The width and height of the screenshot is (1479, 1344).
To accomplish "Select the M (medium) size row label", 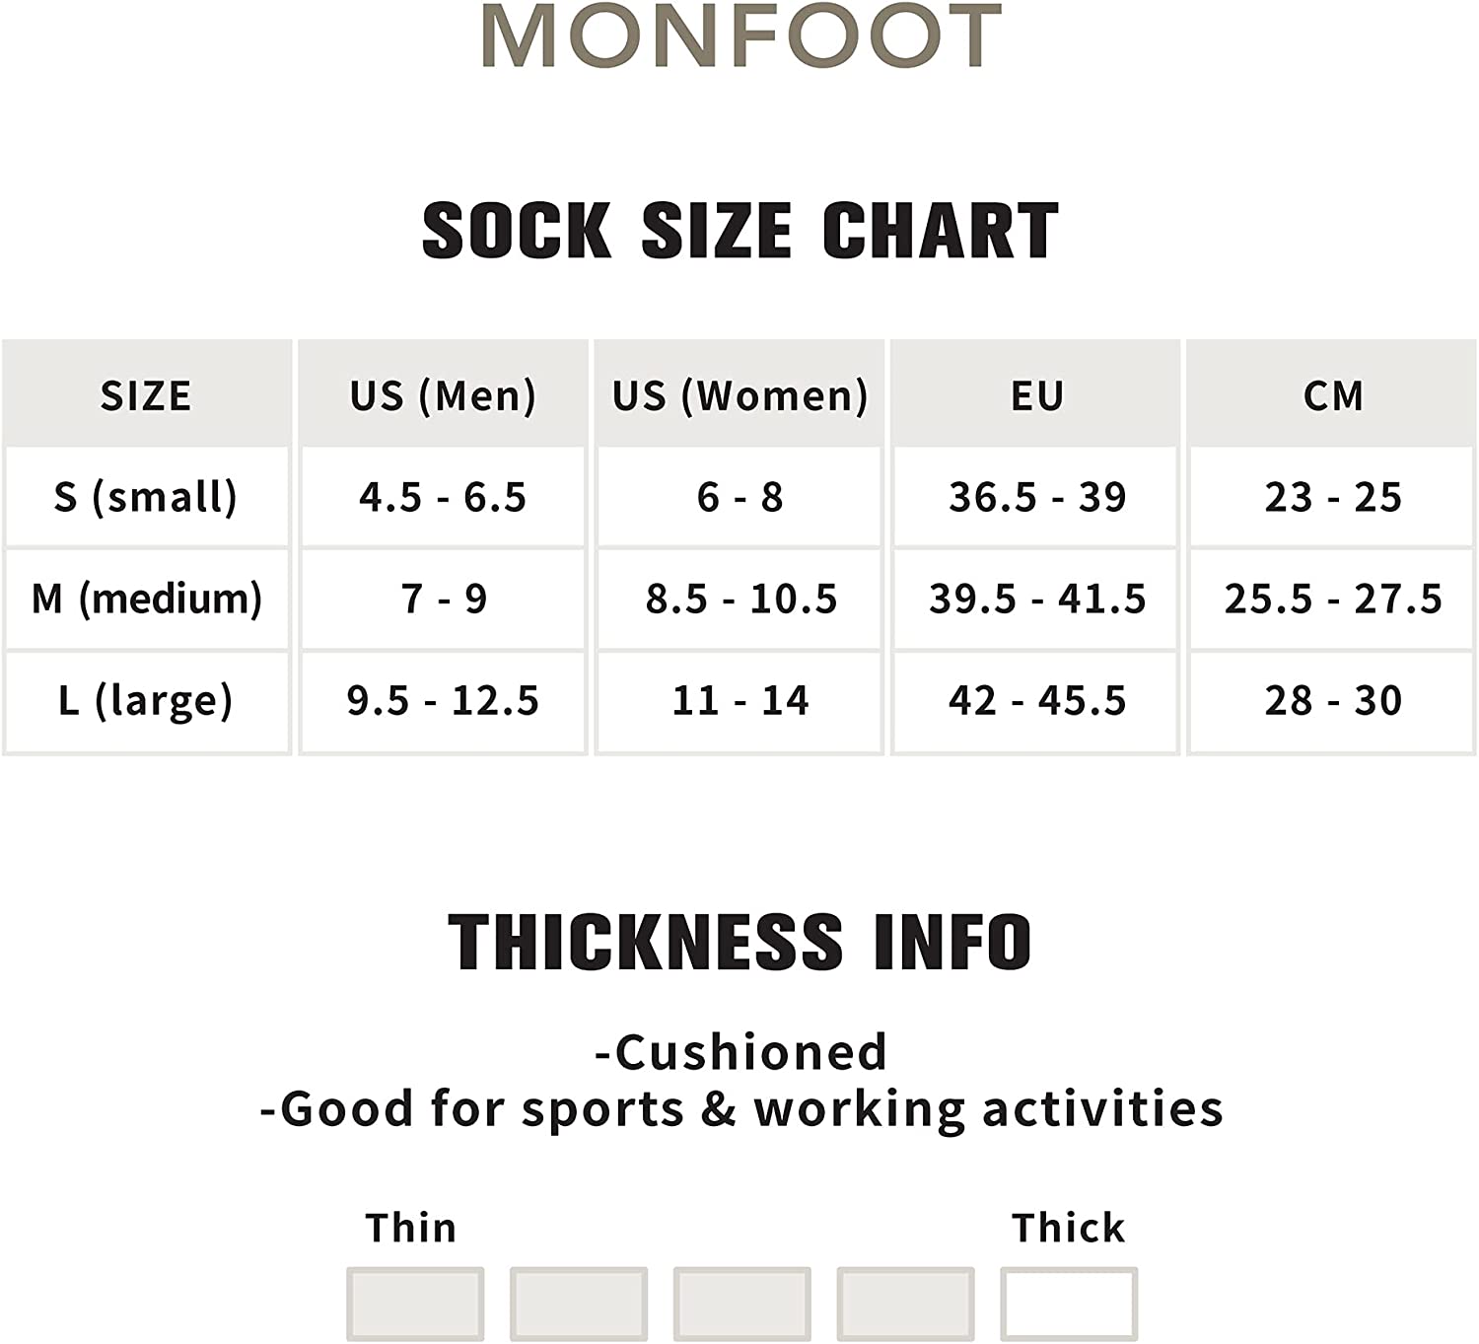I will 146,599.
